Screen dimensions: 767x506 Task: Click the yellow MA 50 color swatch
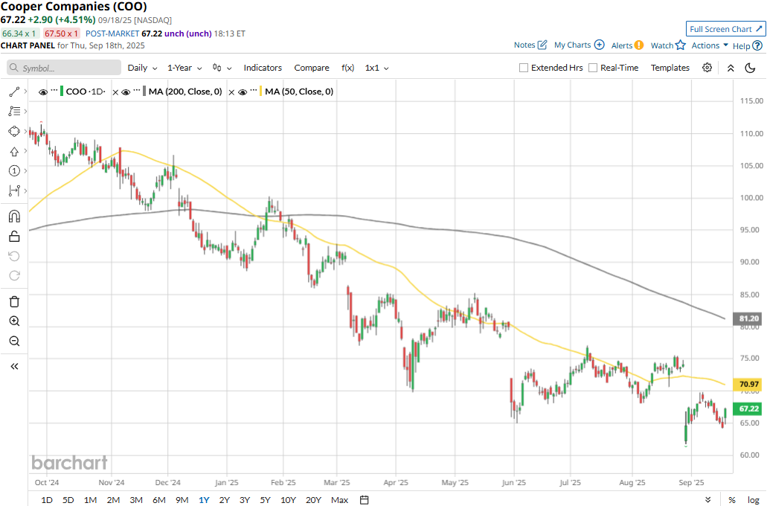[x=260, y=92]
